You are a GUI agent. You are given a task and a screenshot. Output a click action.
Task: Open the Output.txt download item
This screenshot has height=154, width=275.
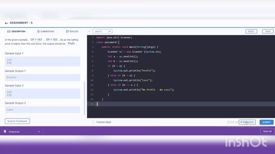(14, 132)
